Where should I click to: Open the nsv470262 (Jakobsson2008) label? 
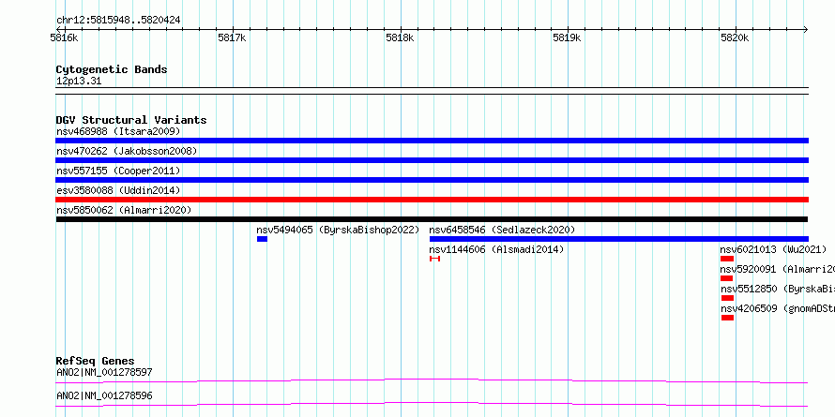coord(127,151)
